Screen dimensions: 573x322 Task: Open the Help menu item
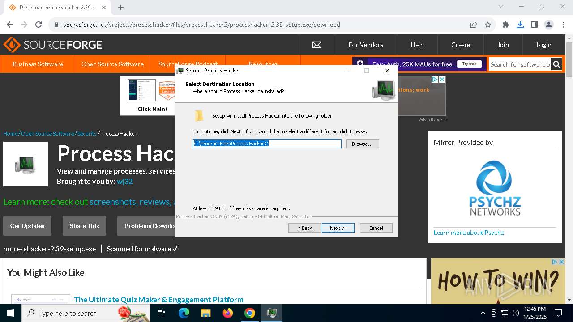(417, 45)
